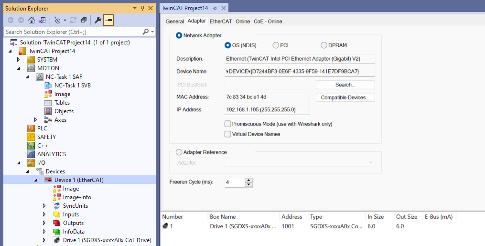Click the Collapse All toolbar icon
Image resolution: width=485 pixels, height=246 pixels.
click(84, 20)
